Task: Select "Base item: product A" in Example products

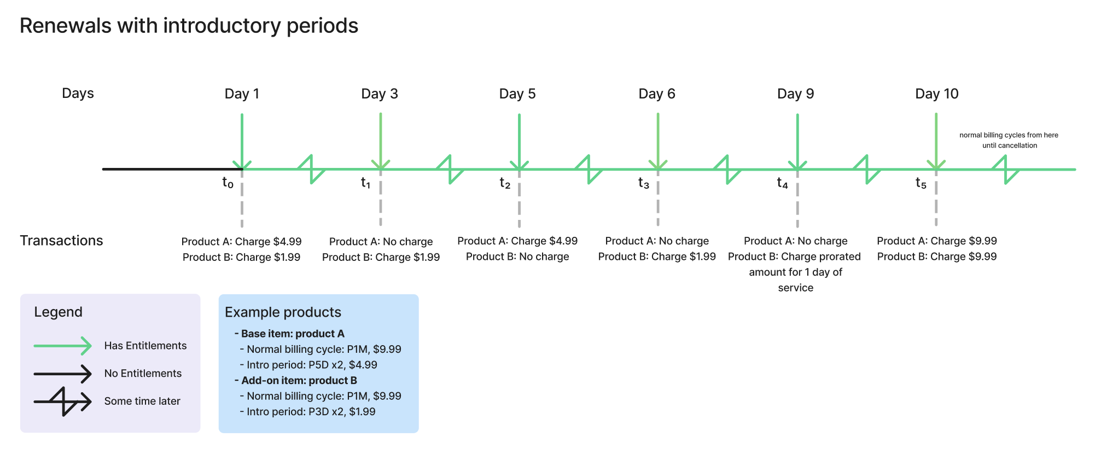Action: click(293, 334)
